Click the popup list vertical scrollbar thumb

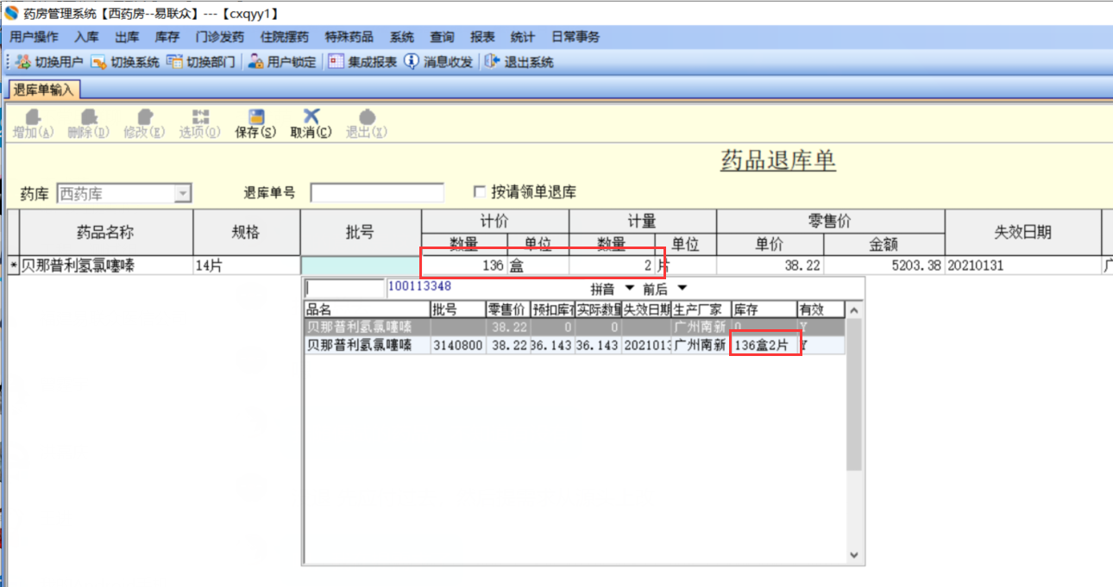point(854,394)
